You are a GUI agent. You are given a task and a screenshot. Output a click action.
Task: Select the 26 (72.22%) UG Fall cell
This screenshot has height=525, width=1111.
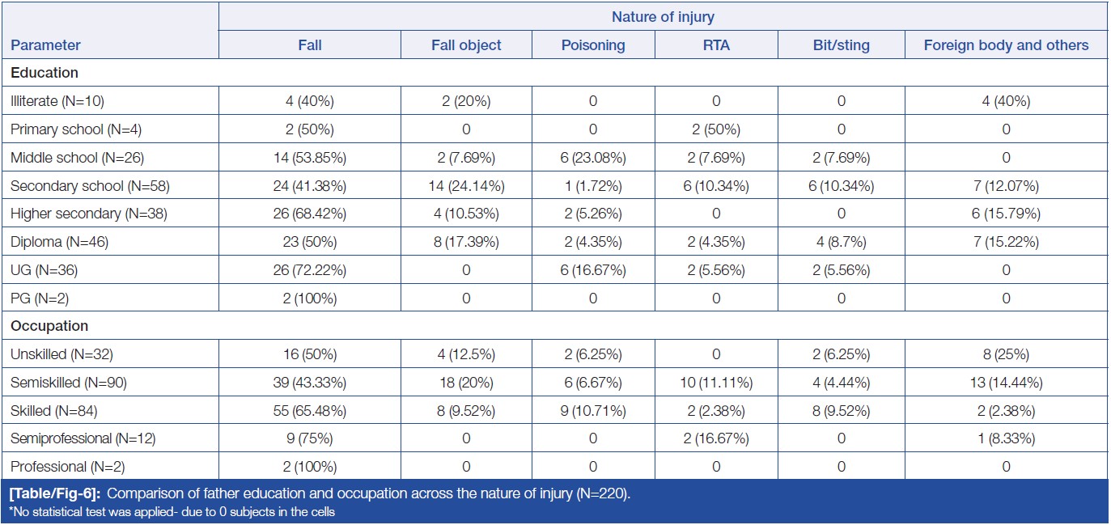[x=309, y=270]
